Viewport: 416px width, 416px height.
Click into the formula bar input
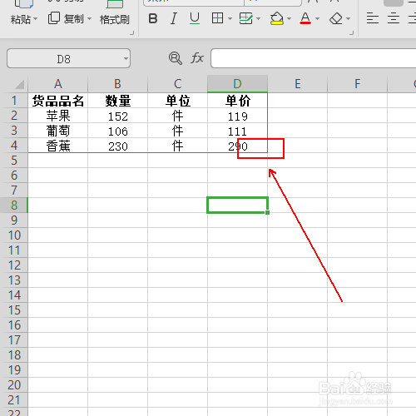313,58
